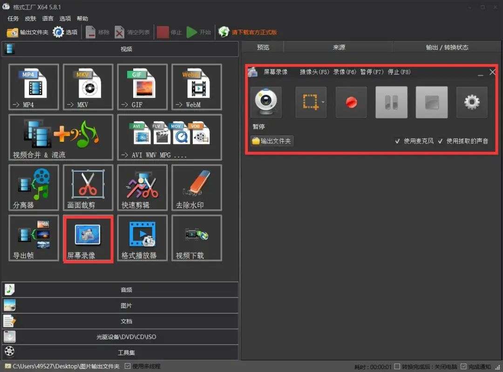Open the export frames (导出帧) tool
Screen dimensions: 503x372
(34, 238)
